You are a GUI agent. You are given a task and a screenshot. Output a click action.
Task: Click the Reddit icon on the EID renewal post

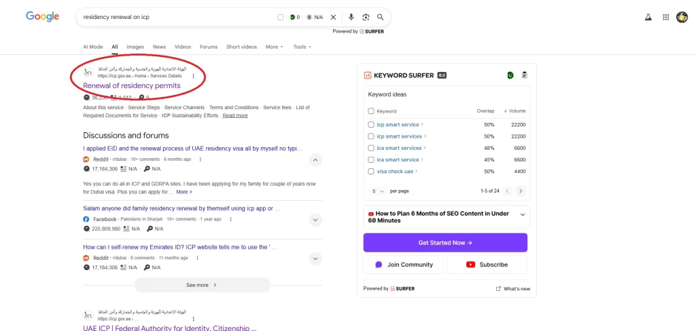(x=86, y=159)
